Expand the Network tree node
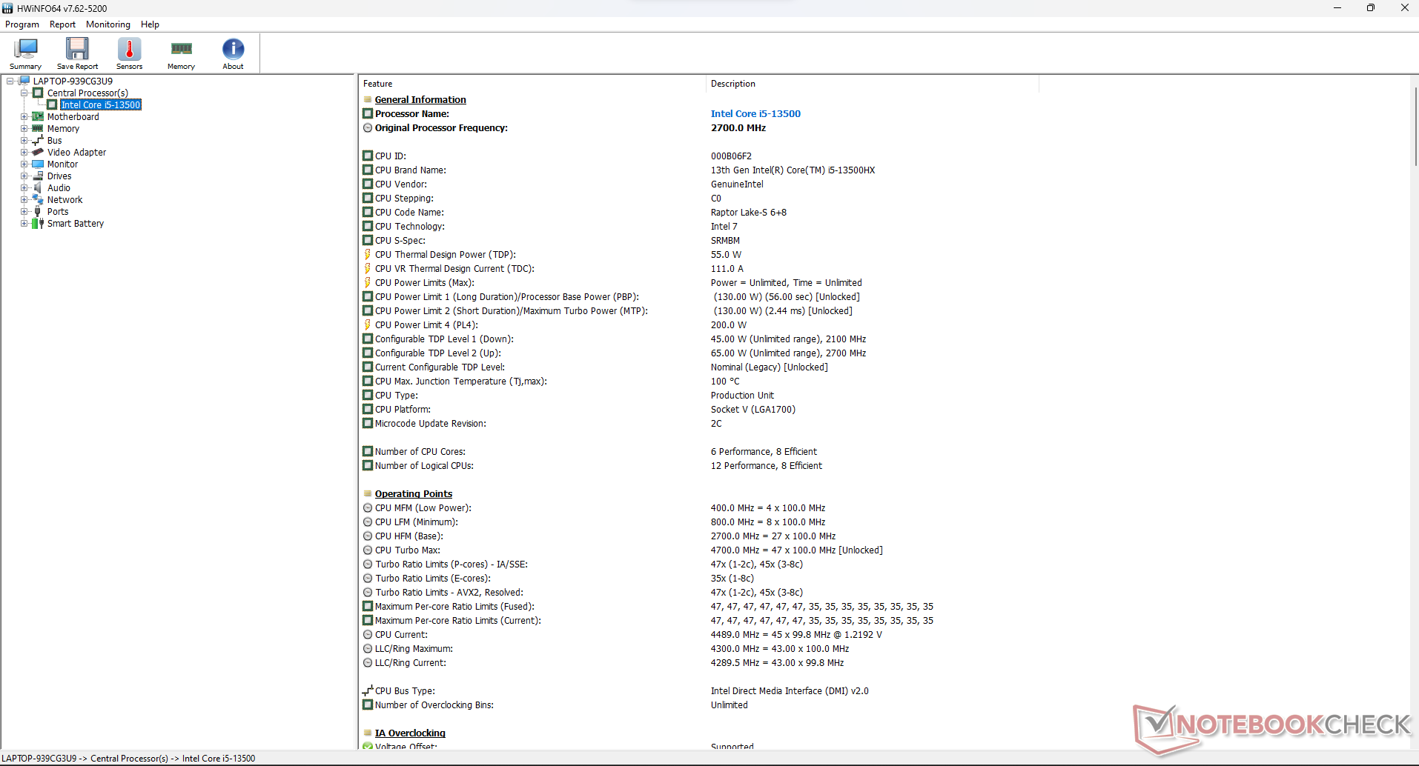This screenshot has height=766, width=1419. point(24,200)
